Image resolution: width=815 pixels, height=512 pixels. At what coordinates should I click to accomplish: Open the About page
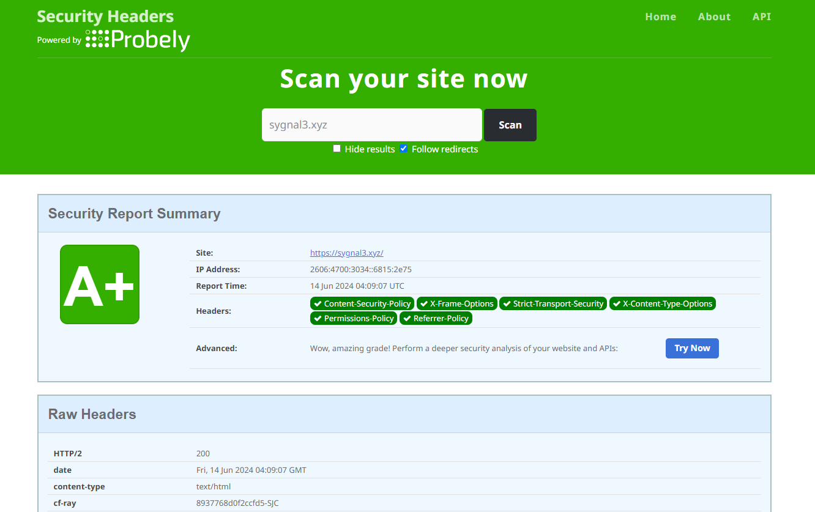pyautogui.click(x=714, y=17)
